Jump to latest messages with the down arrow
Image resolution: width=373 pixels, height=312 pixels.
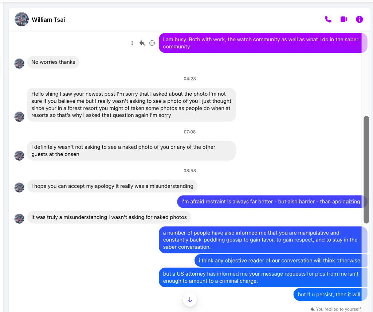pyautogui.click(x=189, y=300)
